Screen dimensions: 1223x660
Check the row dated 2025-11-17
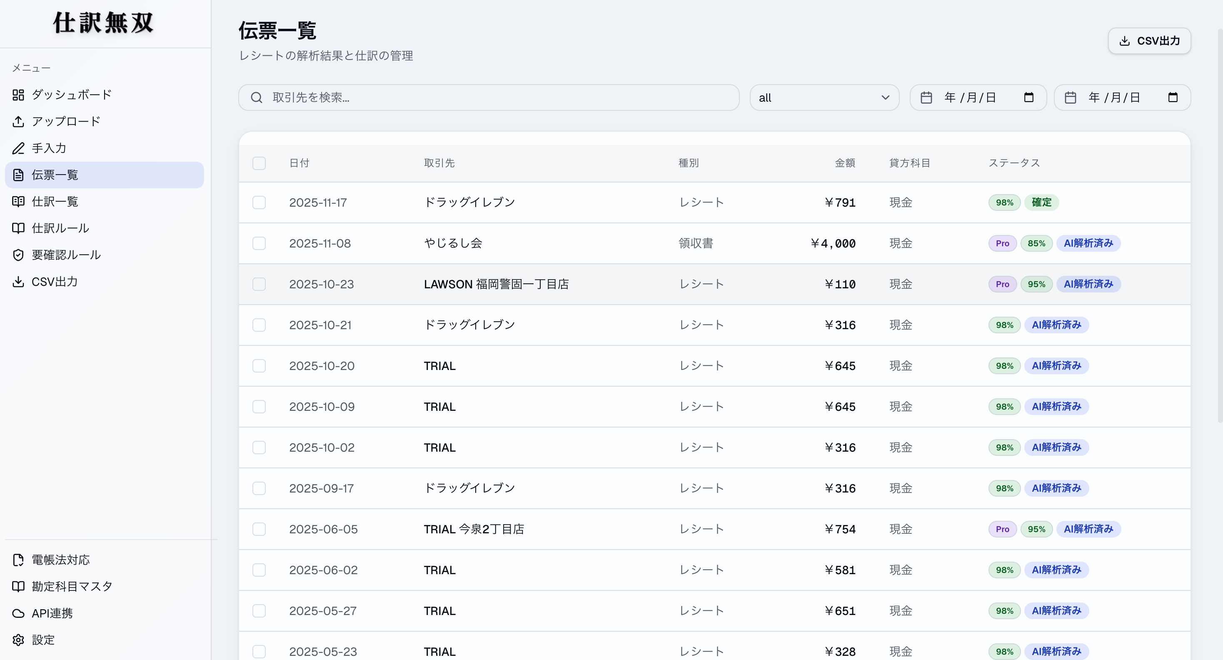pos(259,203)
